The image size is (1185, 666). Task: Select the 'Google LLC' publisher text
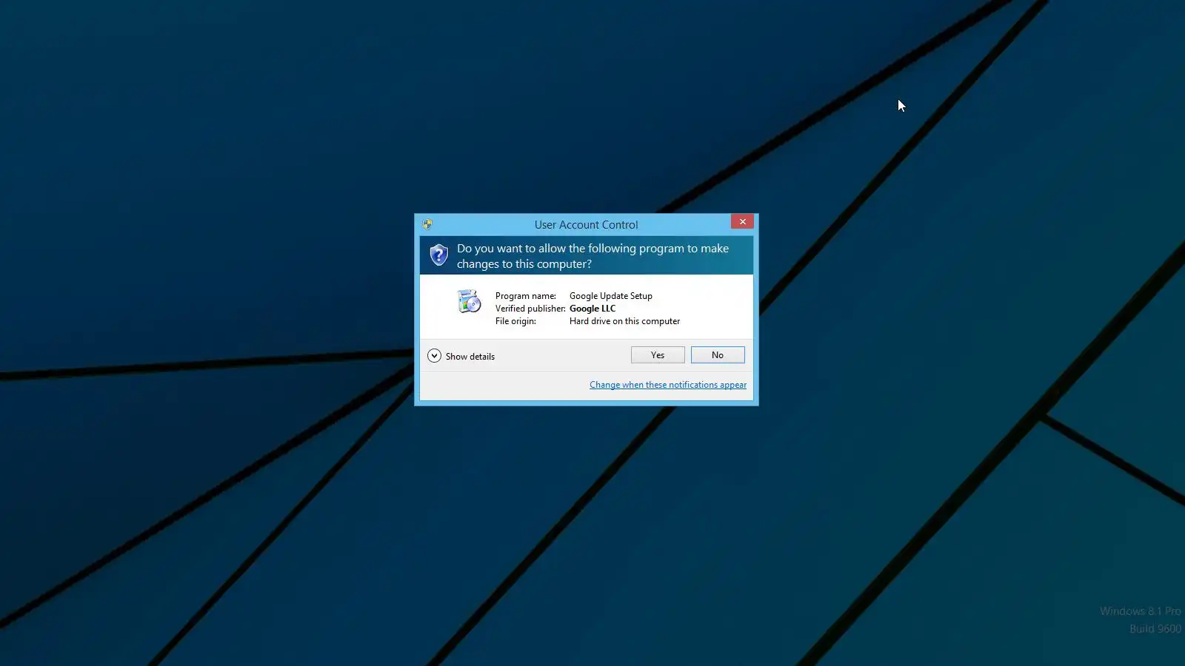click(x=592, y=309)
